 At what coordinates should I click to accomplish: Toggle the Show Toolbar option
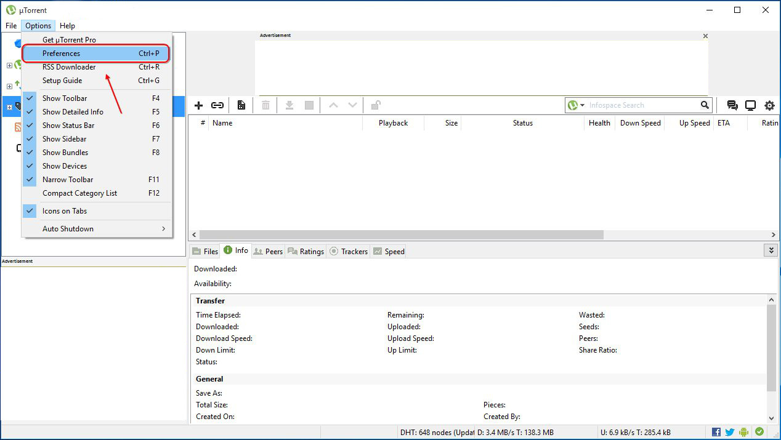click(x=97, y=98)
